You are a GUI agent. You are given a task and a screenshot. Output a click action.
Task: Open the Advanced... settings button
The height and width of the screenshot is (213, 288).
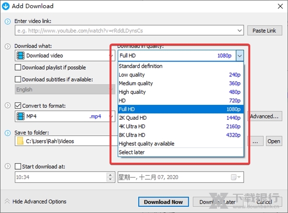click(265, 116)
